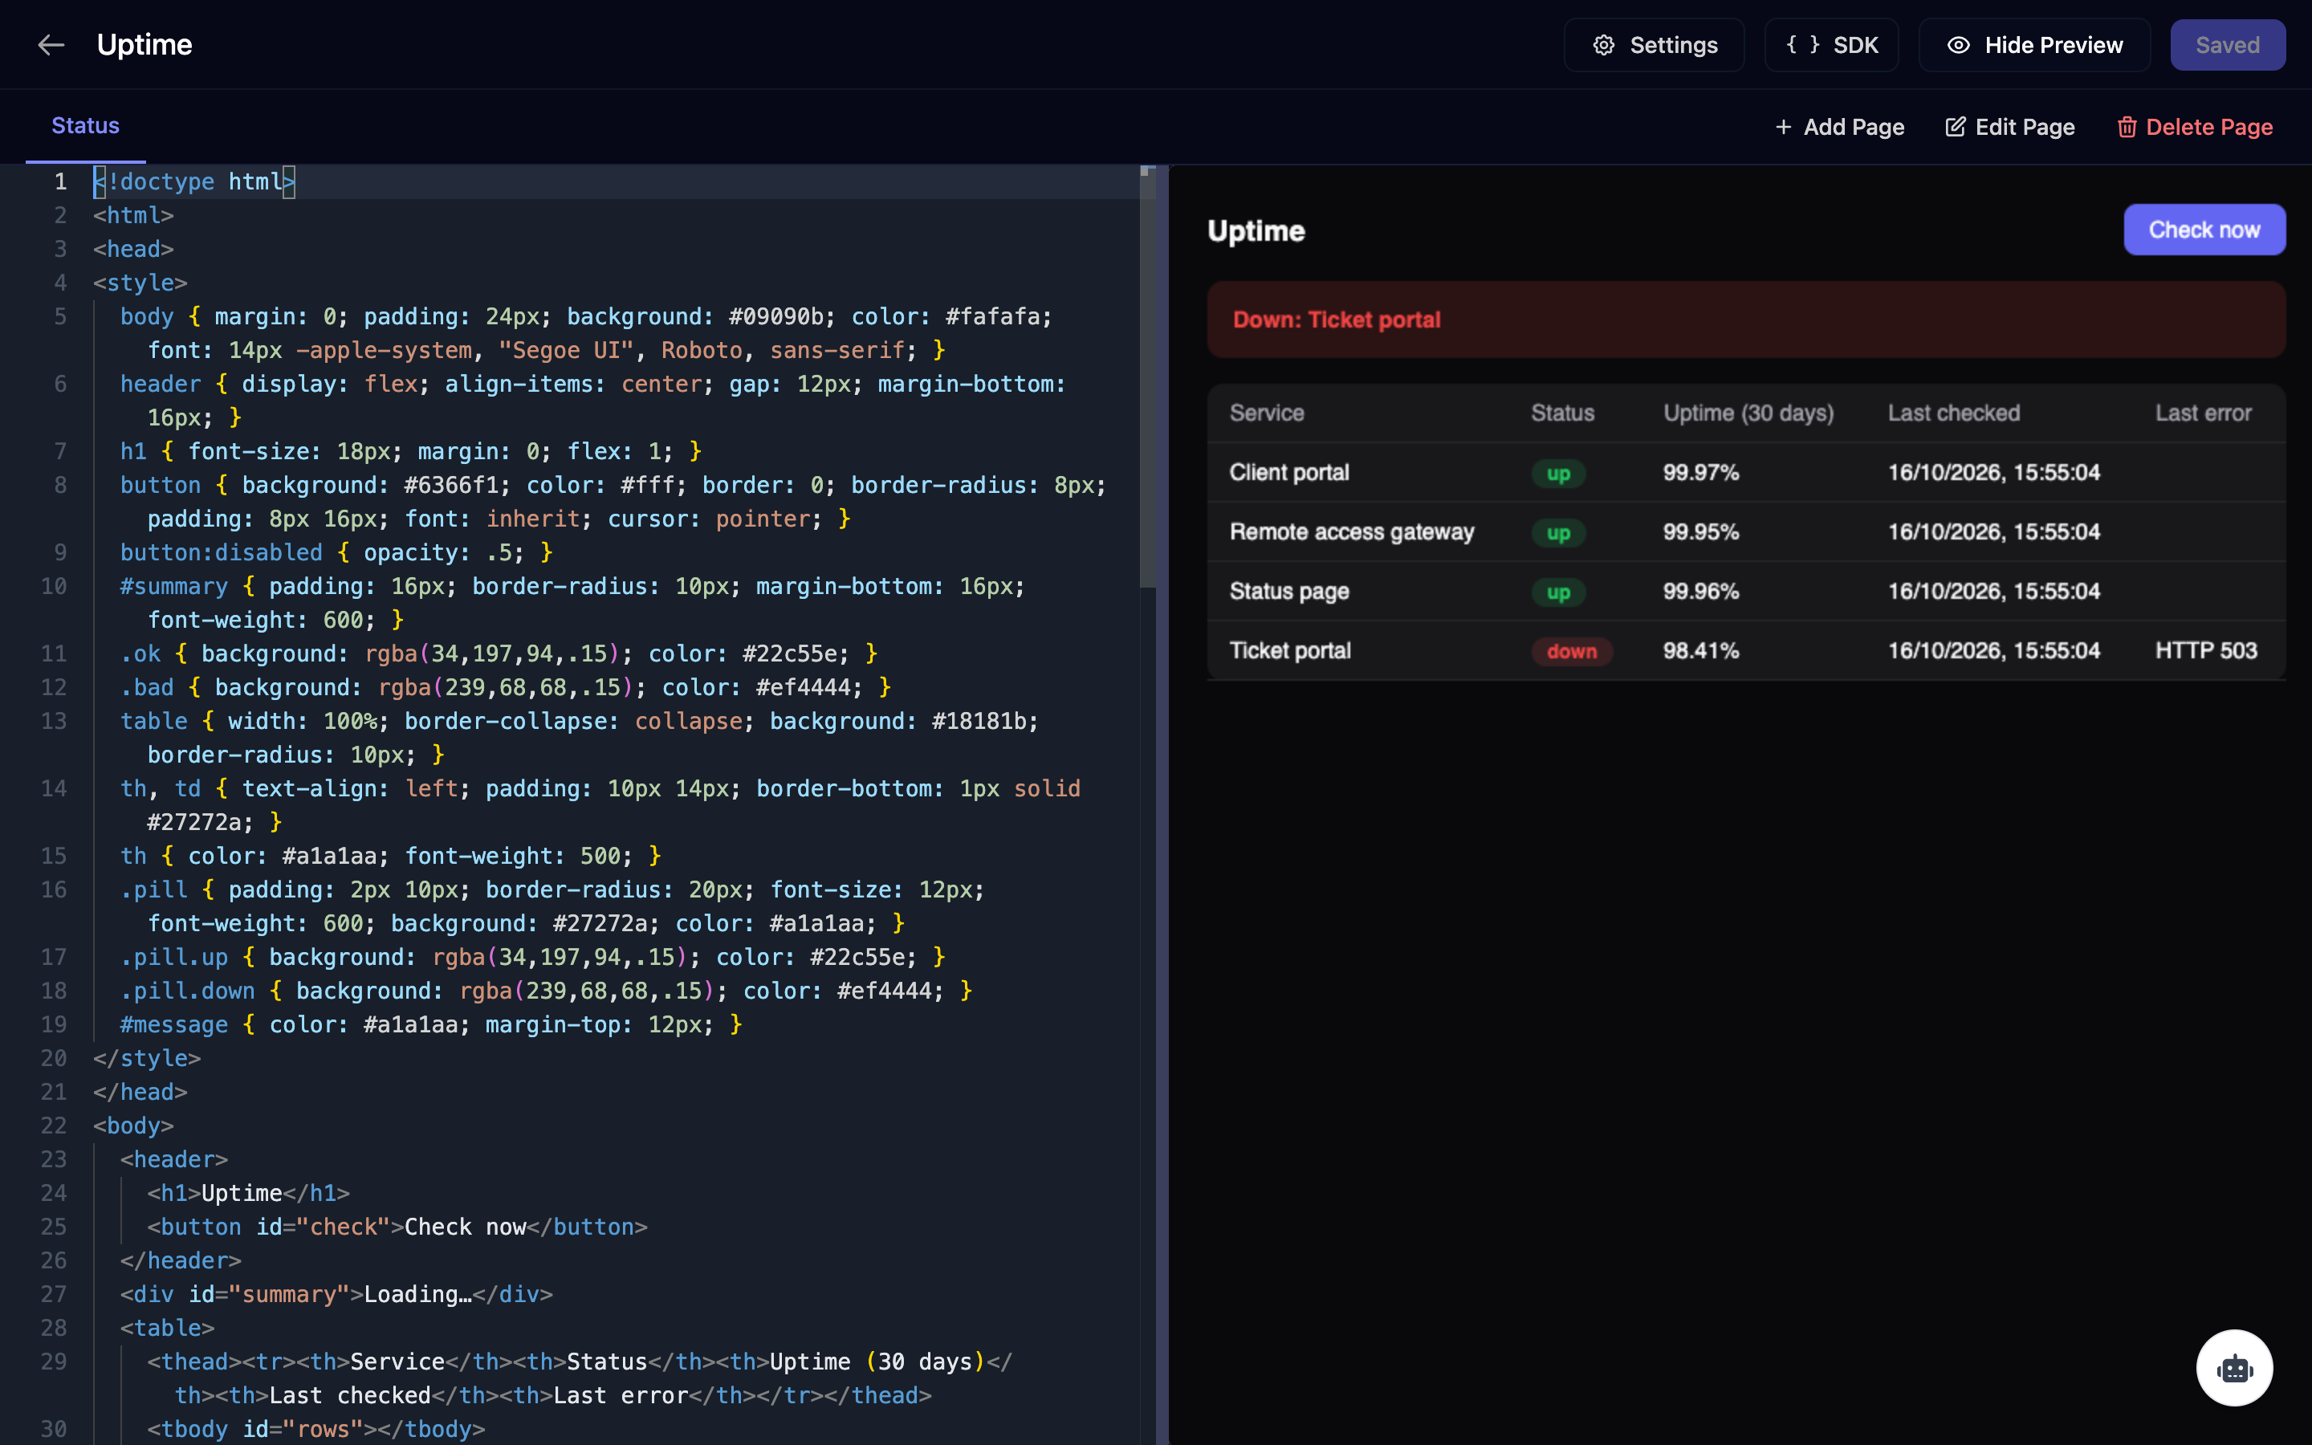Viewport: 2312px width, 1445px height.
Task: Place cursor on '<!doctype html>' line
Action: point(194,181)
